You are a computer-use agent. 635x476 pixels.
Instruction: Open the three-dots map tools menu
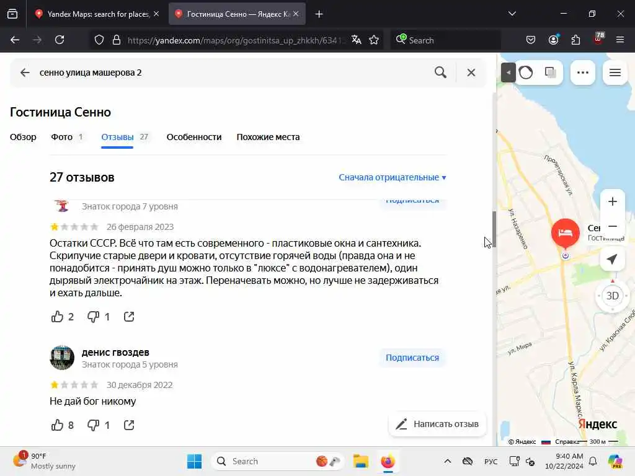583,73
